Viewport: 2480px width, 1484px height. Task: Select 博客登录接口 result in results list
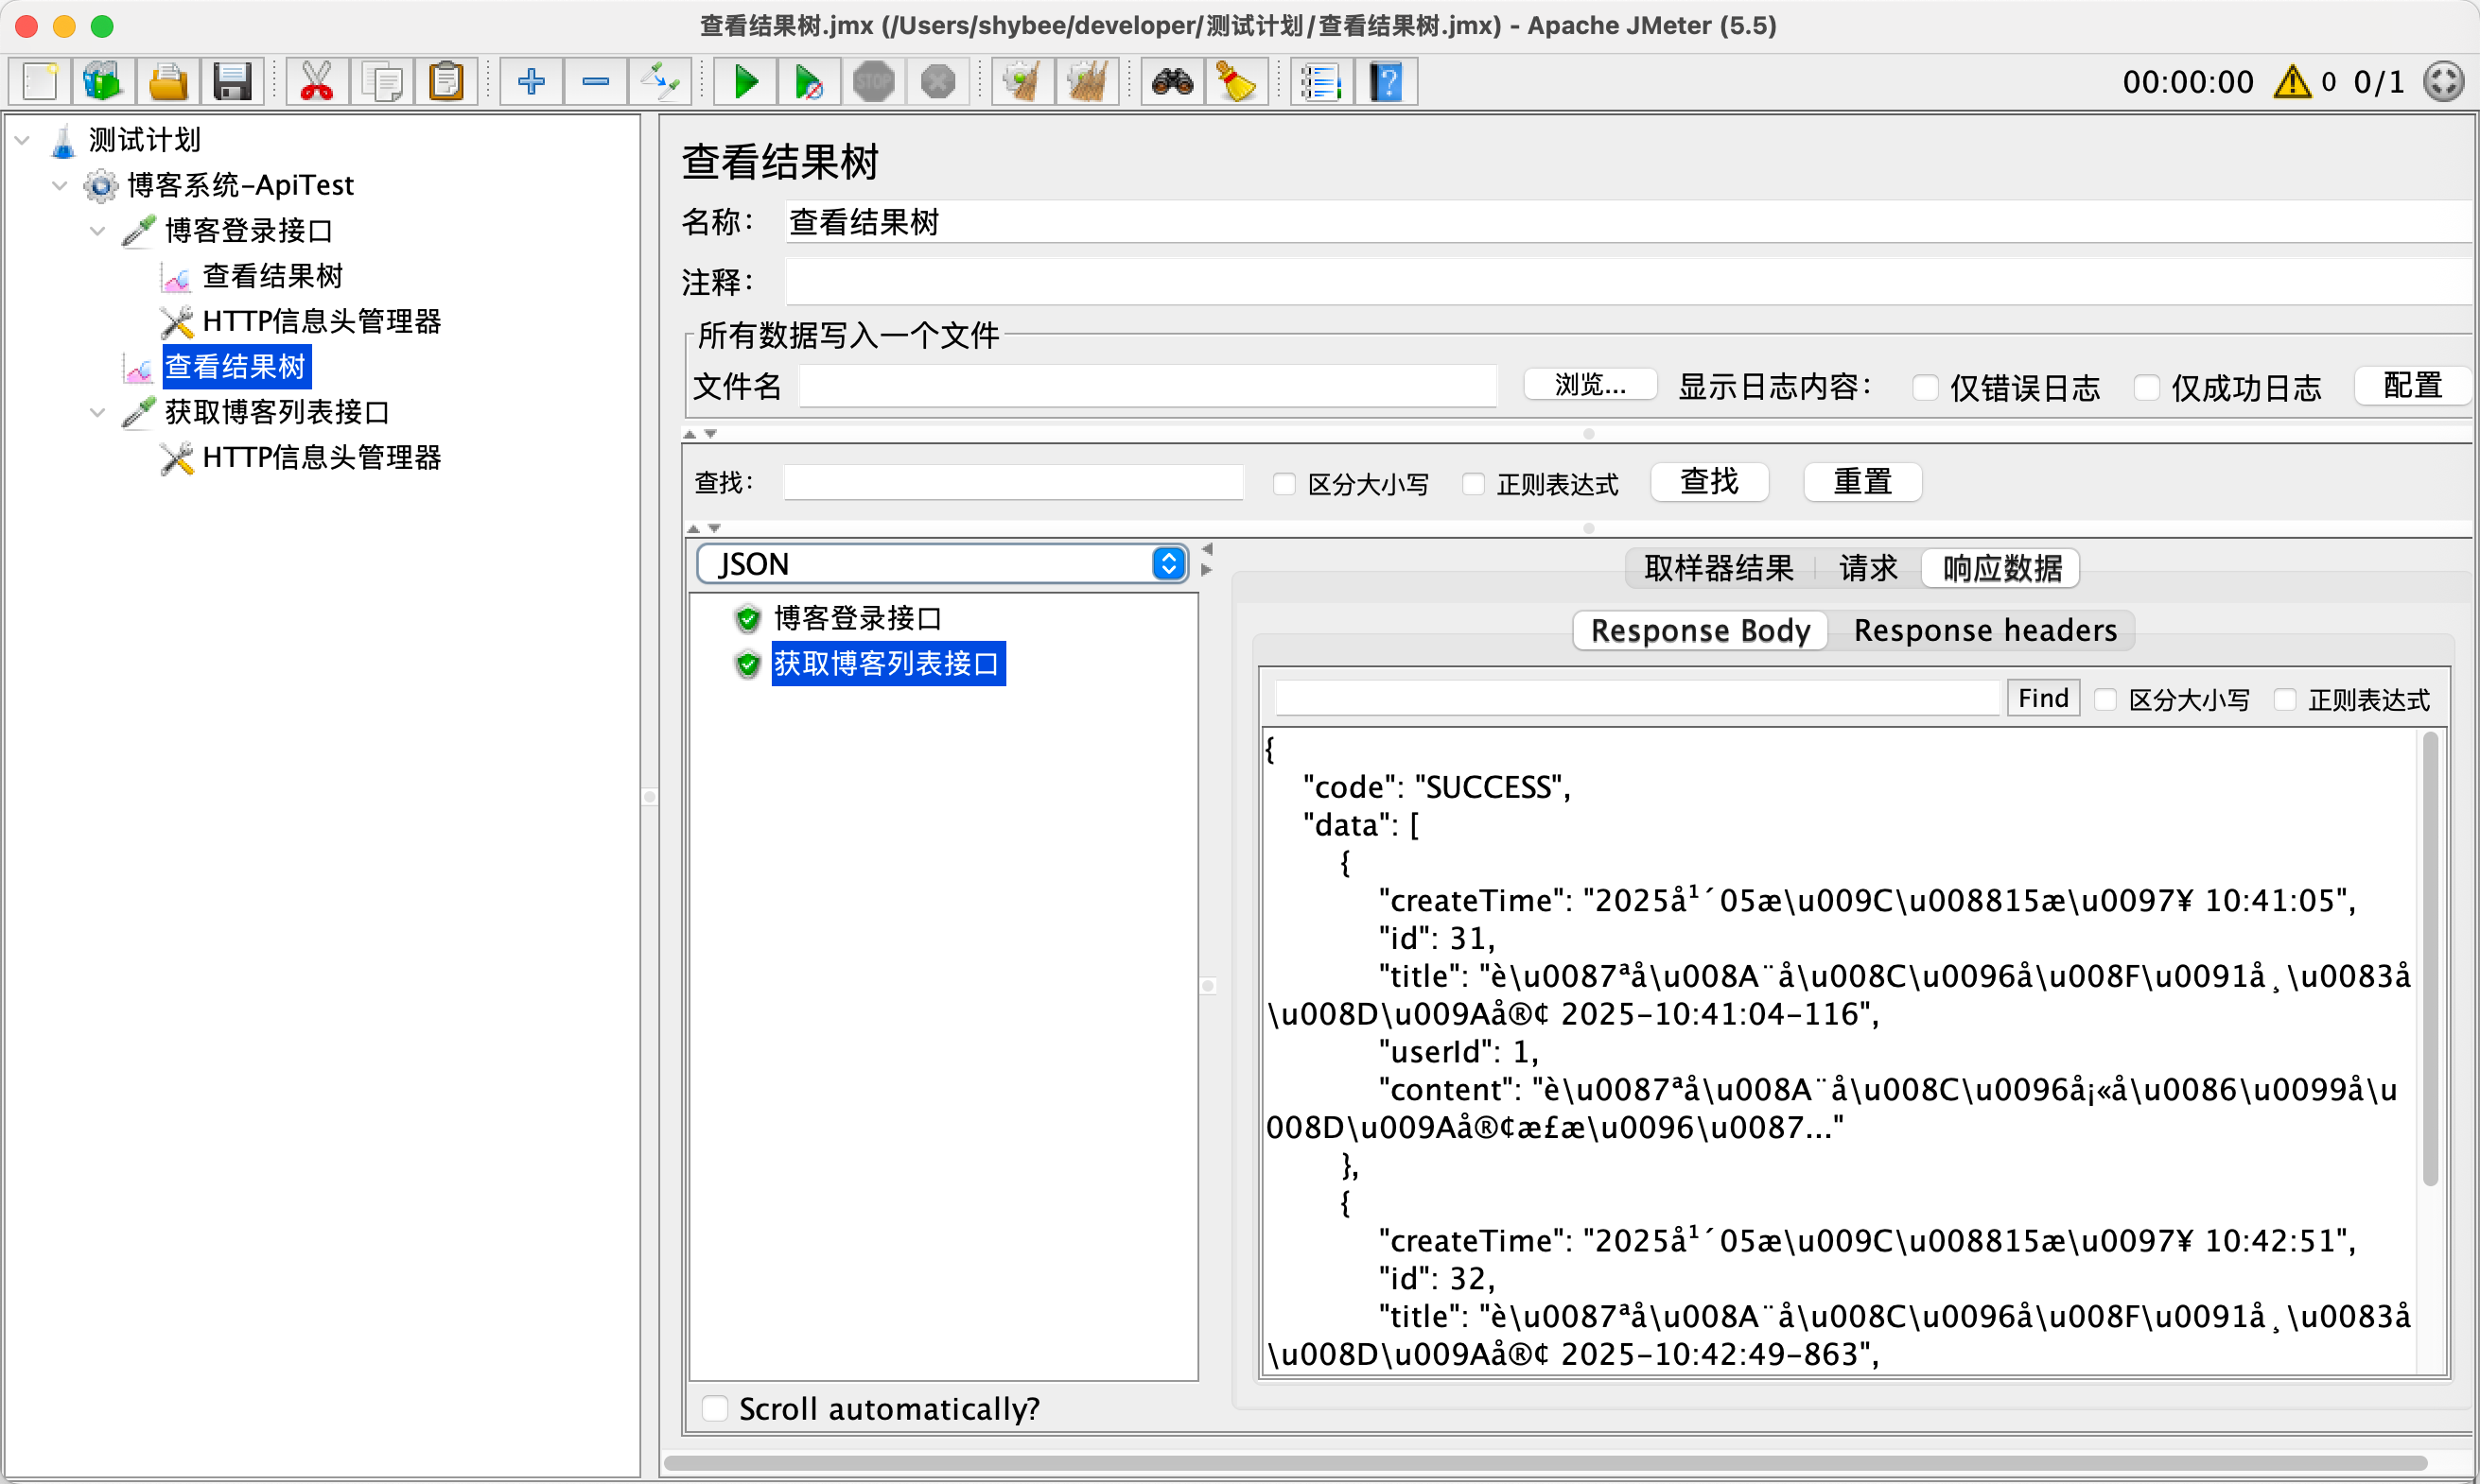[857, 619]
